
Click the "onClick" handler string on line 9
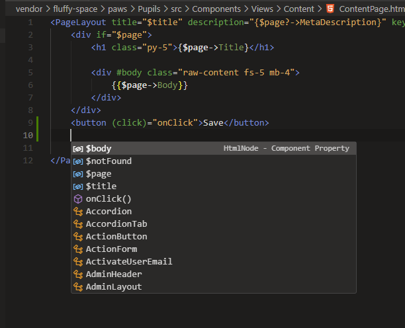(175, 123)
